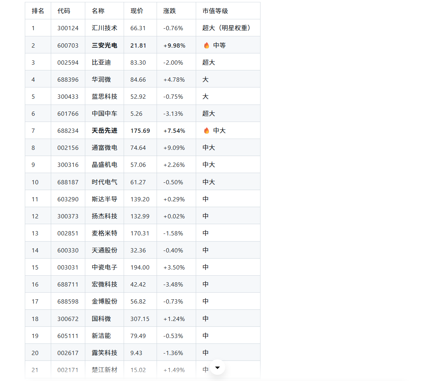Select the stock name 三安光电
Viewport: 433px width, 381px height.
point(104,45)
